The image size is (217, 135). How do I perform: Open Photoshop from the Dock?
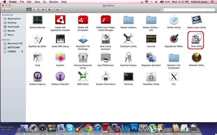(134, 128)
